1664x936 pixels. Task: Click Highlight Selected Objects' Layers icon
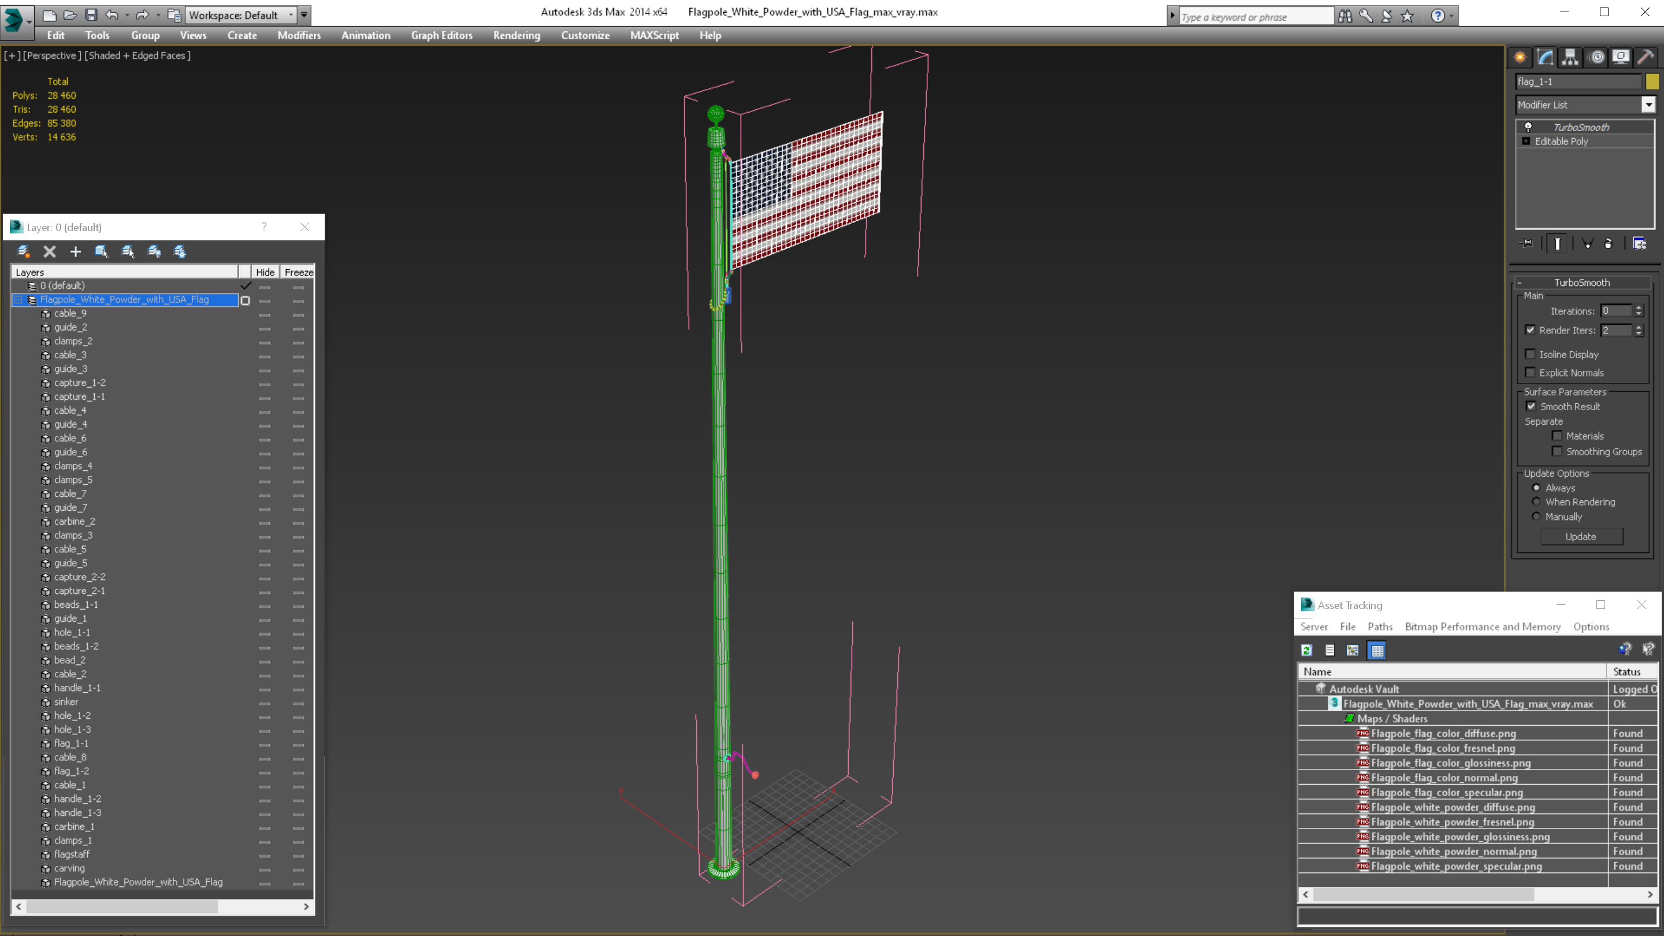tap(128, 251)
